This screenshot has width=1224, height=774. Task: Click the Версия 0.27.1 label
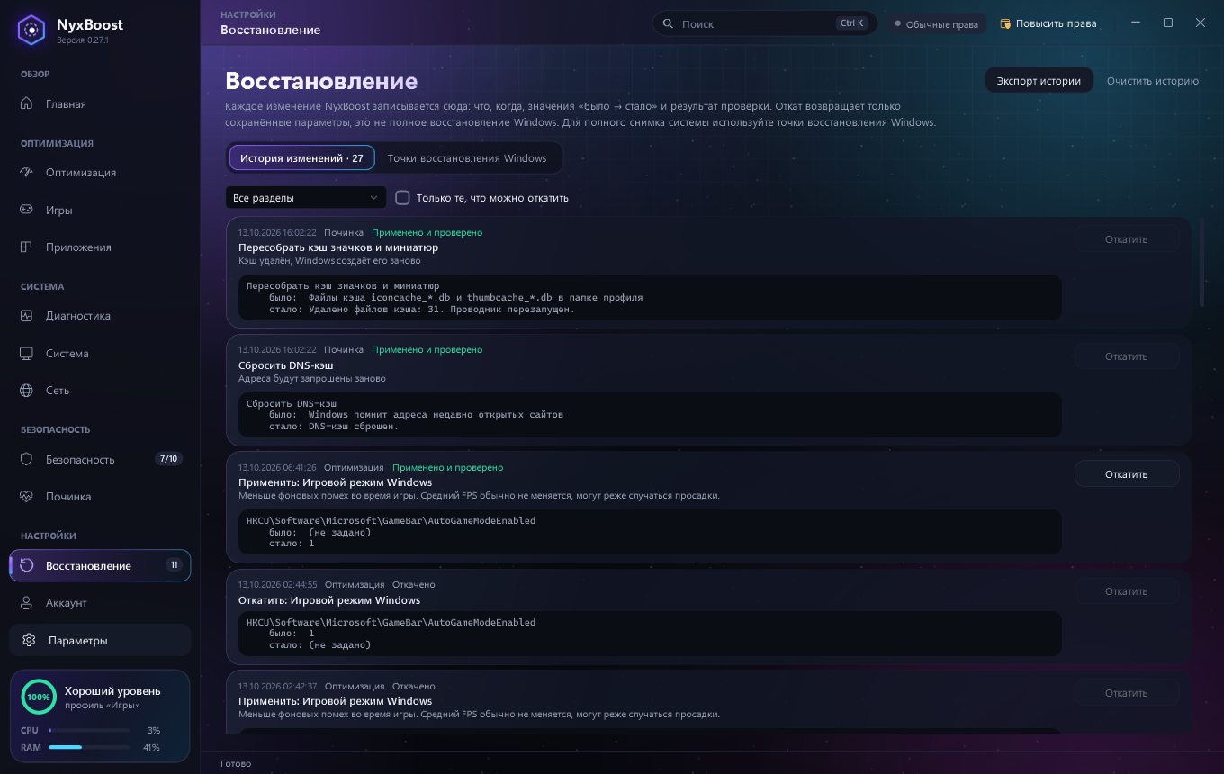(x=83, y=40)
